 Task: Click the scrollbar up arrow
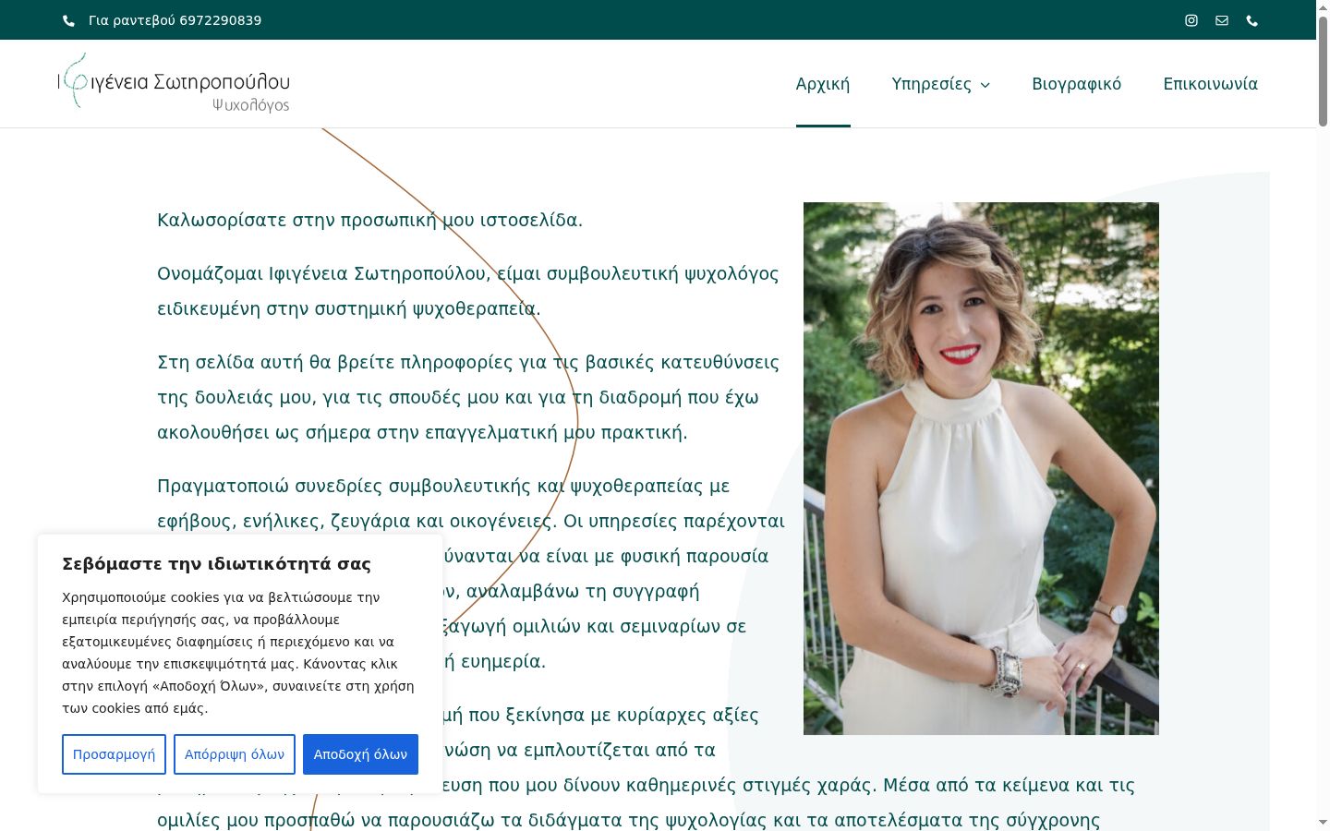[x=1323, y=6]
